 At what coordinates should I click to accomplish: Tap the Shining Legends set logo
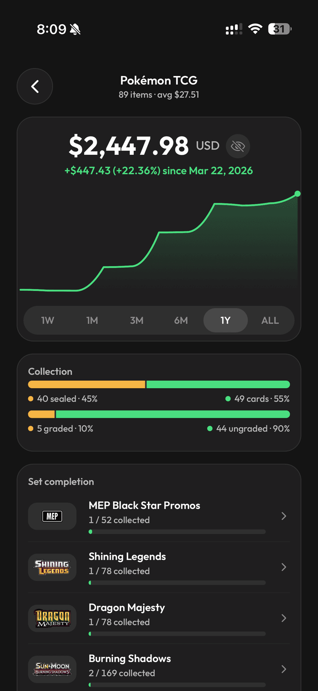tap(52, 567)
